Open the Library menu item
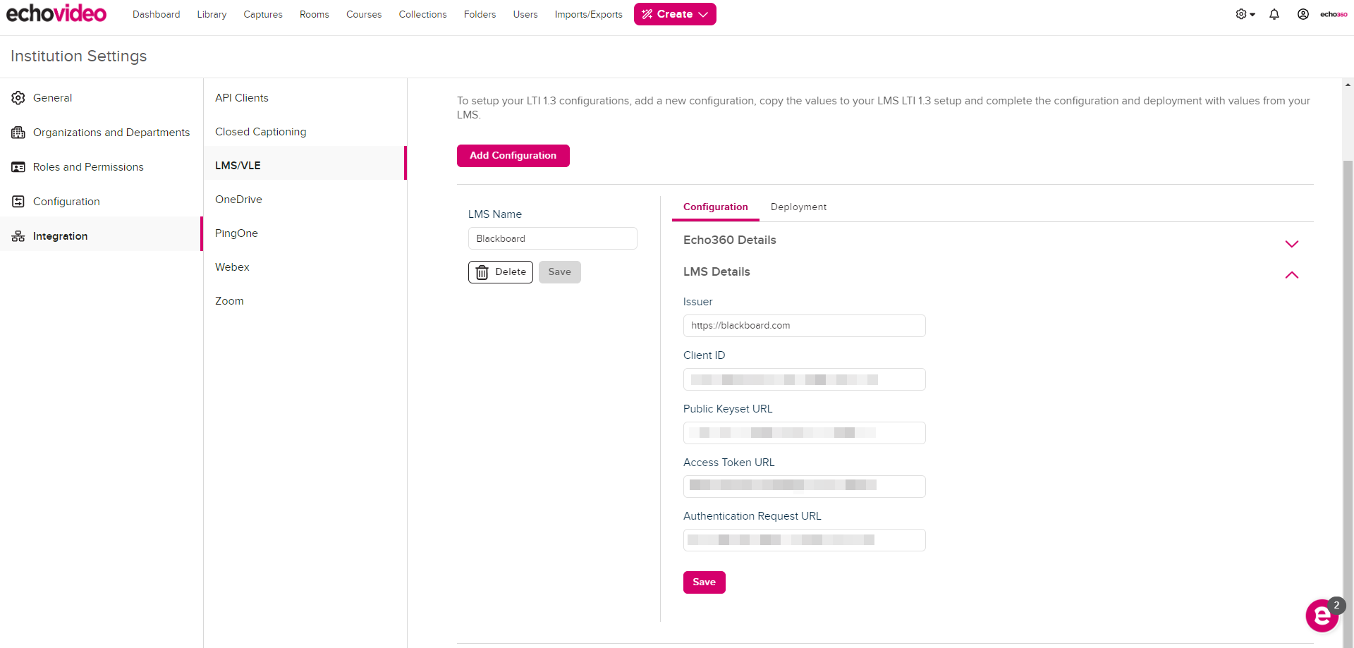Screen dimensions: 1354x648 [212, 14]
